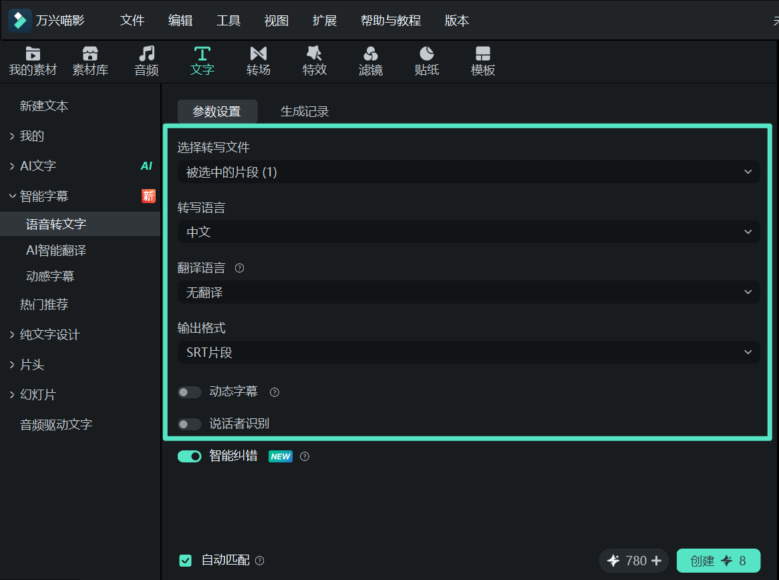Open the 编辑 menu
Screen dimensions: 779x580
pyautogui.click(x=180, y=20)
